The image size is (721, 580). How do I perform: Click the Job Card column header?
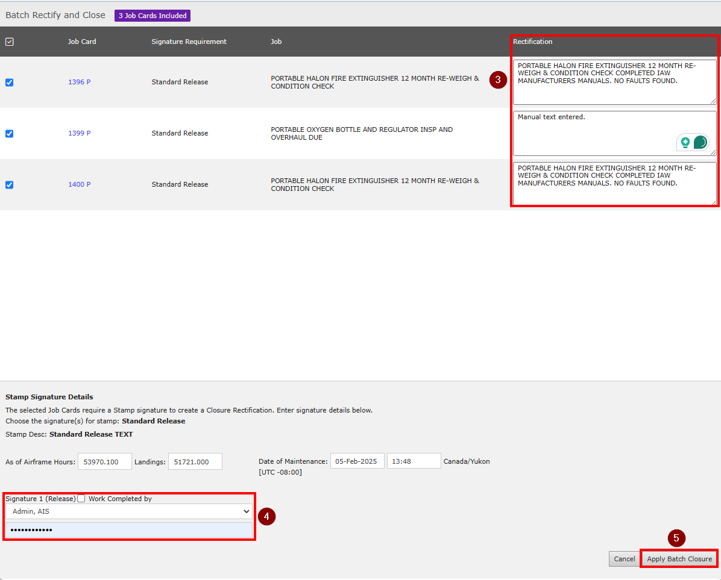coord(82,42)
